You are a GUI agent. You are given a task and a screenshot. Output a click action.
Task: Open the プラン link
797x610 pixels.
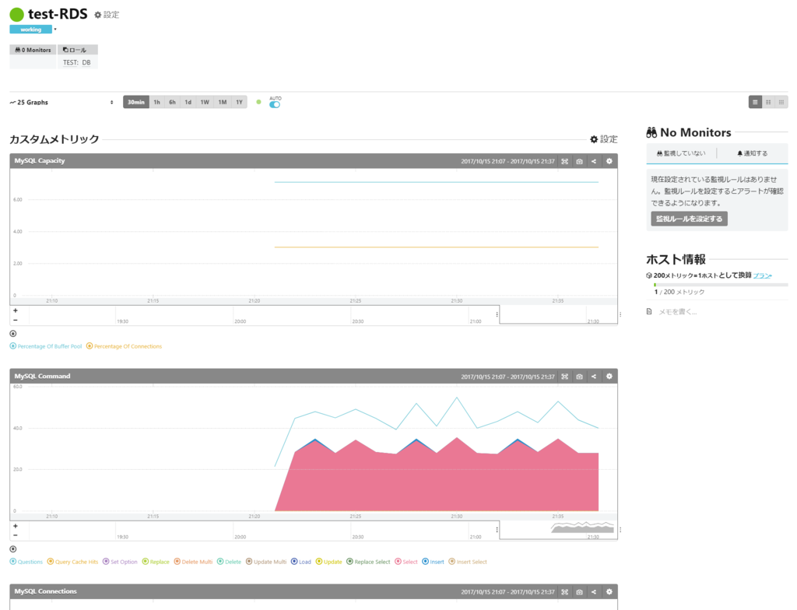click(x=762, y=275)
